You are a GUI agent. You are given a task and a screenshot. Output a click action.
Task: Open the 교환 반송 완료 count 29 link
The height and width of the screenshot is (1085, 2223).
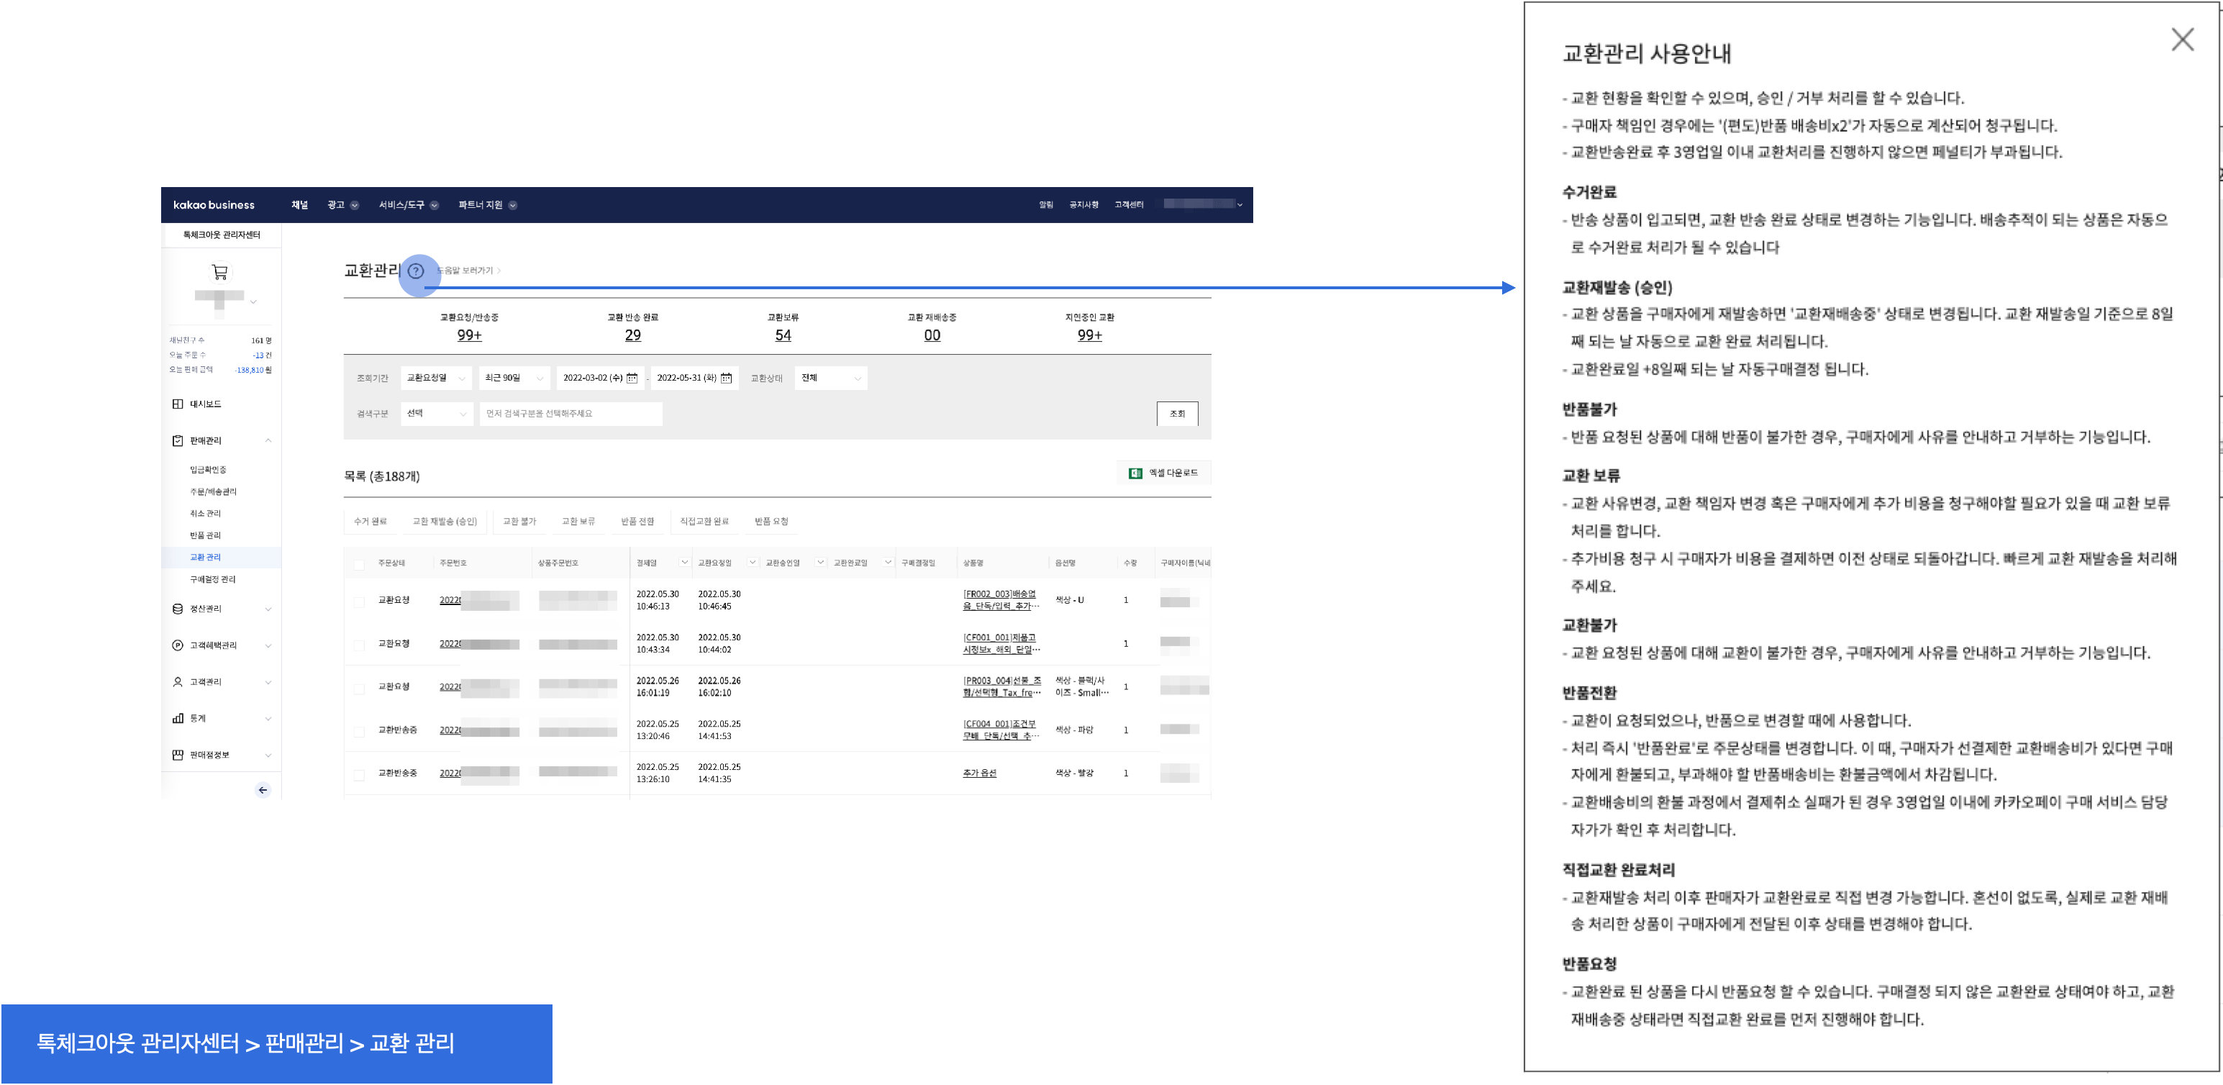[632, 335]
